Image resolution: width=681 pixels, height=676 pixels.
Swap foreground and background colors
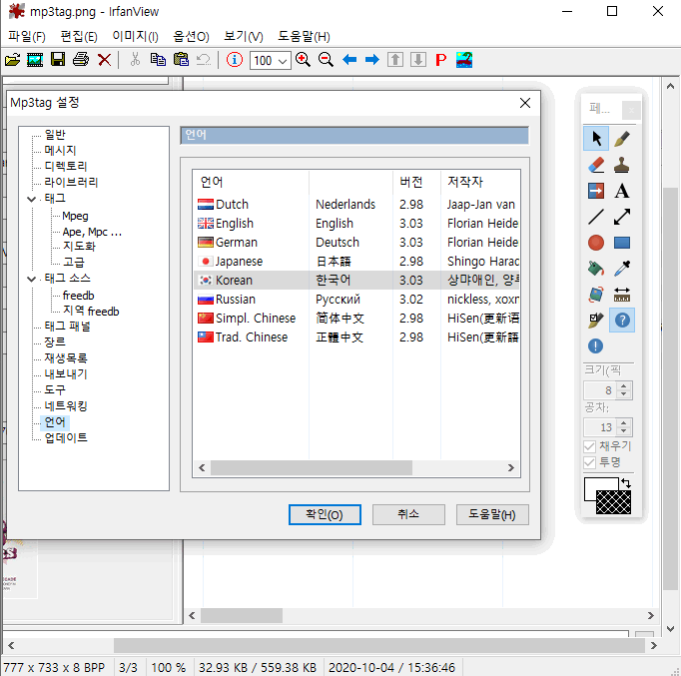tap(626, 483)
